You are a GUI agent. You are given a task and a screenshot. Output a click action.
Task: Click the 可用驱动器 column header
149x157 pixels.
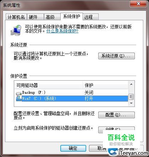pyautogui.click(x=48, y=85)
